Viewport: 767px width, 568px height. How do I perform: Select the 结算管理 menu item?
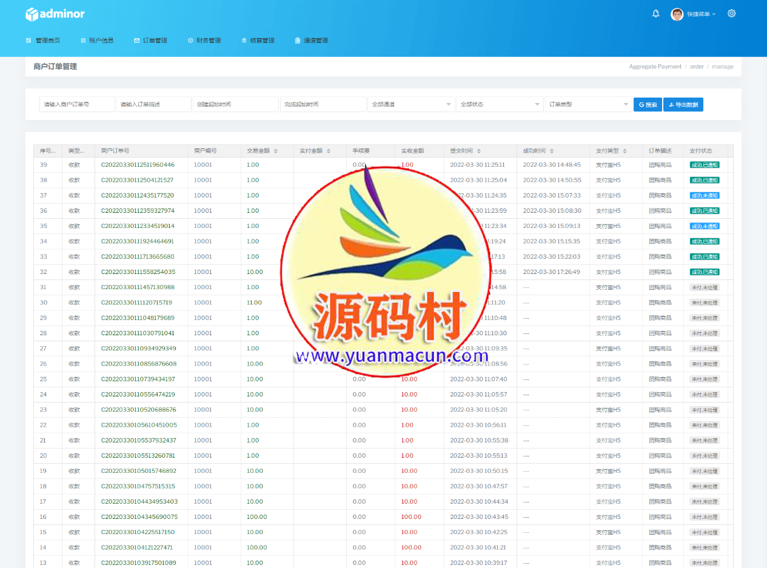tap(258, 41)
